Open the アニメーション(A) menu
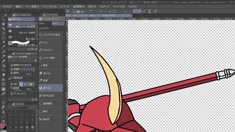Viewport: 235px width, 132px height. pyautogui.click(x=50, y=7)
